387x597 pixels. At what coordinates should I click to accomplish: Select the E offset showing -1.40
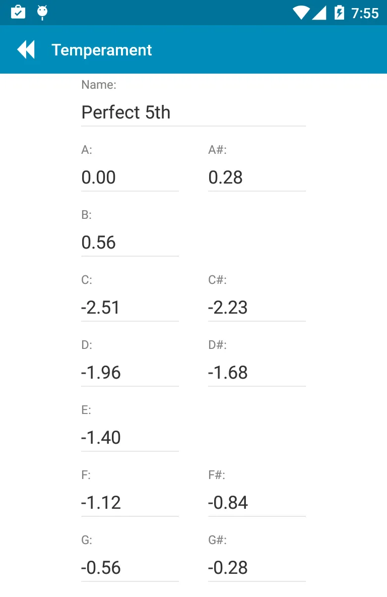tap(130, 438)
